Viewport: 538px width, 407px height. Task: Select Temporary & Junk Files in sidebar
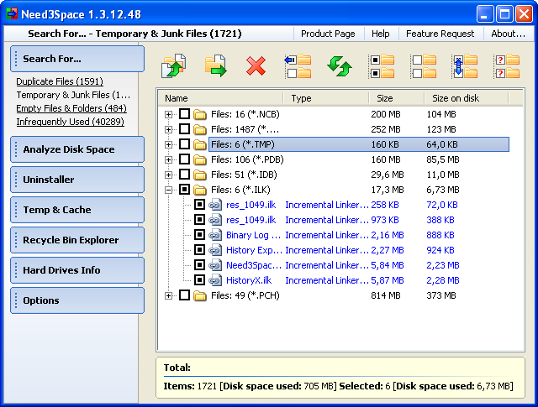pos(73,95)
